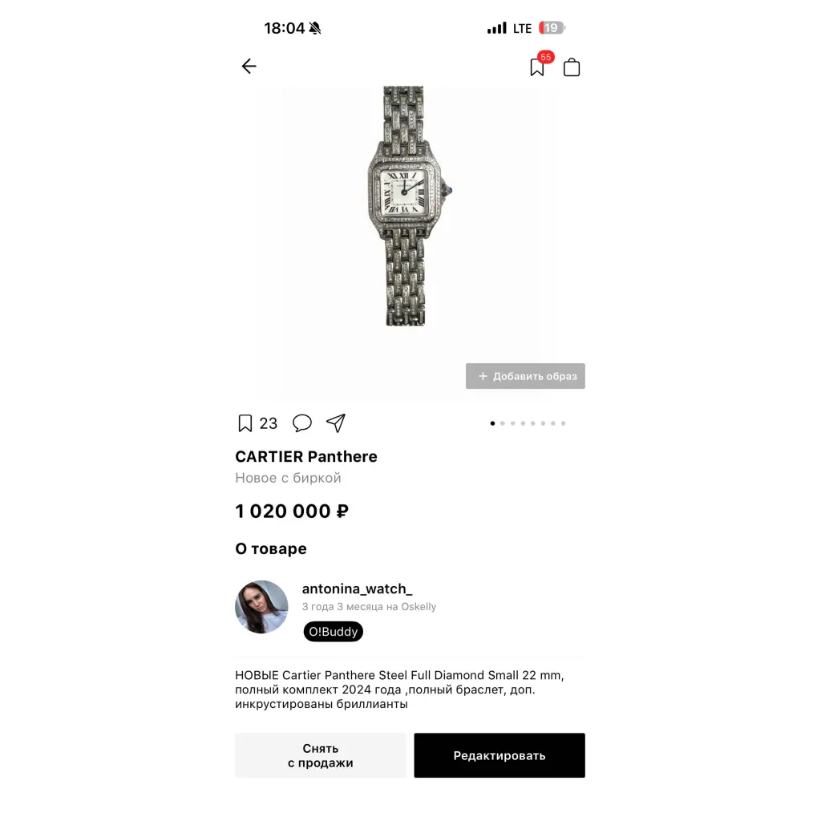
Task: Click Снять с продажи button
Action: (x=321, y=755)
